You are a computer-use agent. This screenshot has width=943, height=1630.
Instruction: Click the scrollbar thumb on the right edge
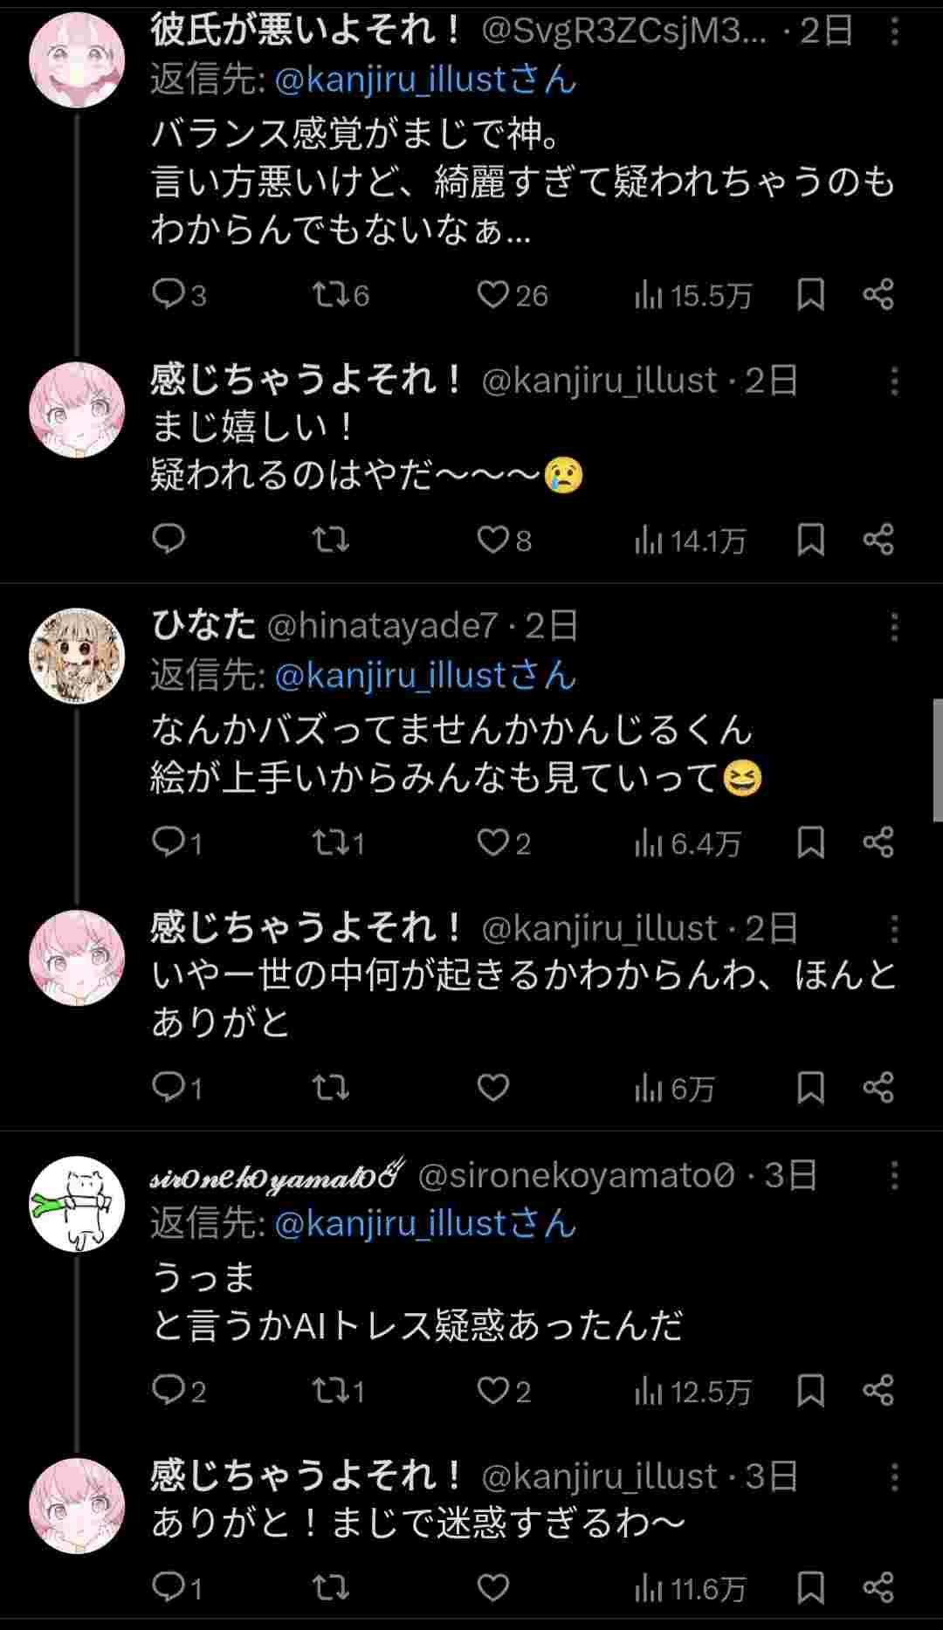[x=937, y=760]
